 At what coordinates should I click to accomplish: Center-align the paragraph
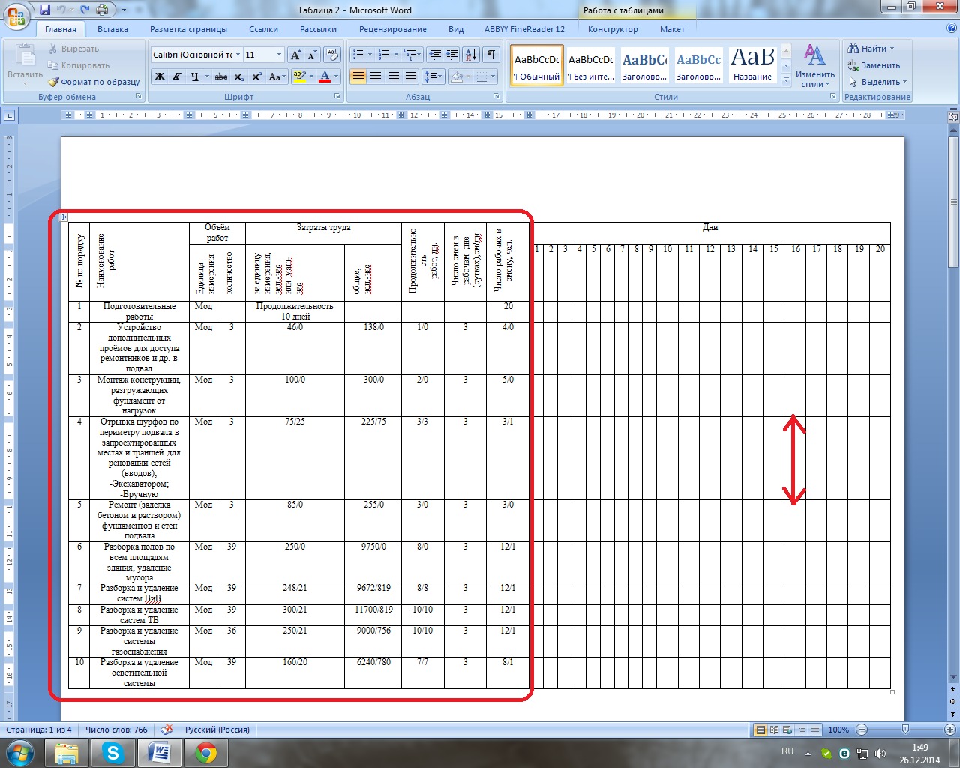click(x=376, y=76)
